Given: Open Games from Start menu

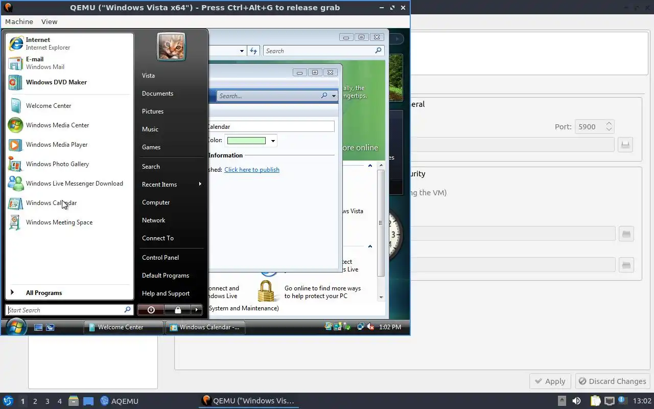Looking at the screenshot, I should pos(151,147).
